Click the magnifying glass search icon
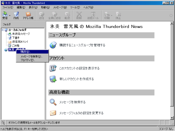The width and height of the screenshot is (175, 131). click(53, 102)
